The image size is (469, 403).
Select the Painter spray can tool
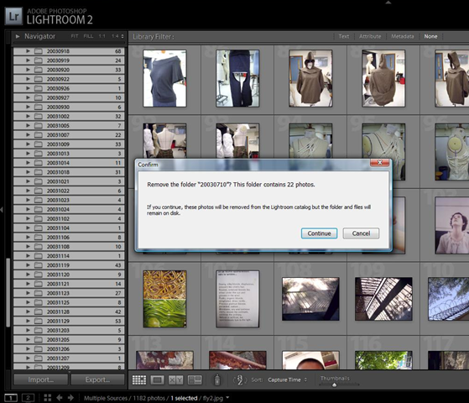click(217, 380)
